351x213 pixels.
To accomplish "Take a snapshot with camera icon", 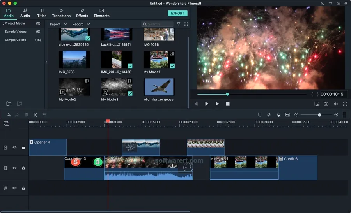I will 326,104.
